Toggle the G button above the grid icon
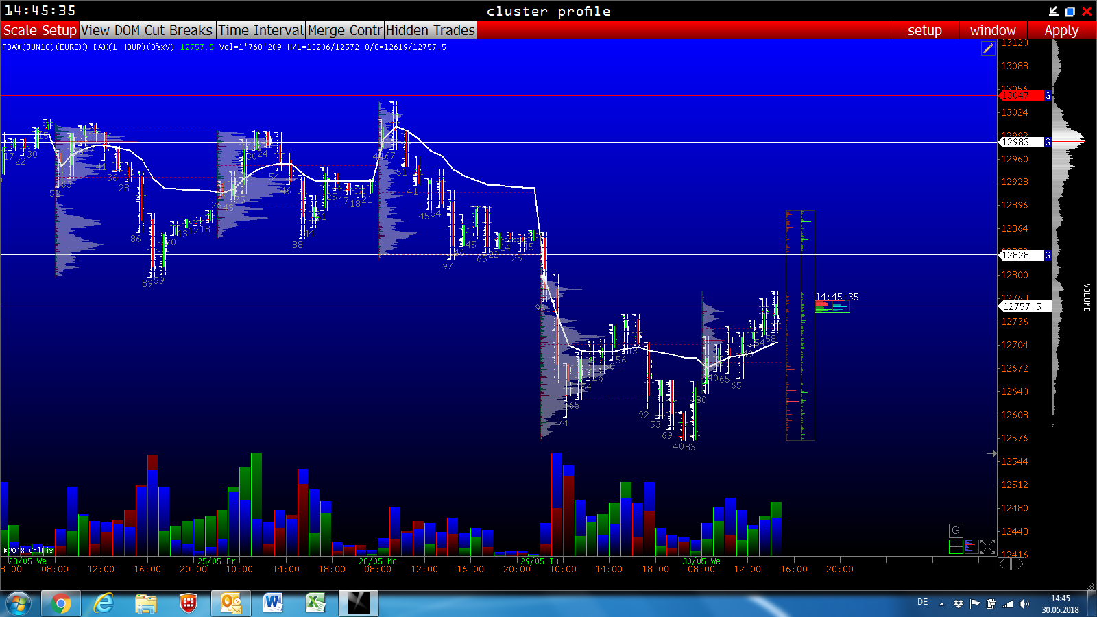The width and height of the screenshot is (1097, 617). tap(956, 531)
